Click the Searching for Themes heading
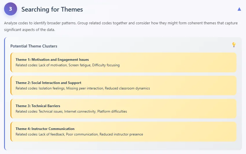The height and width of the screenshot is (154, 246). click(52, 9)
